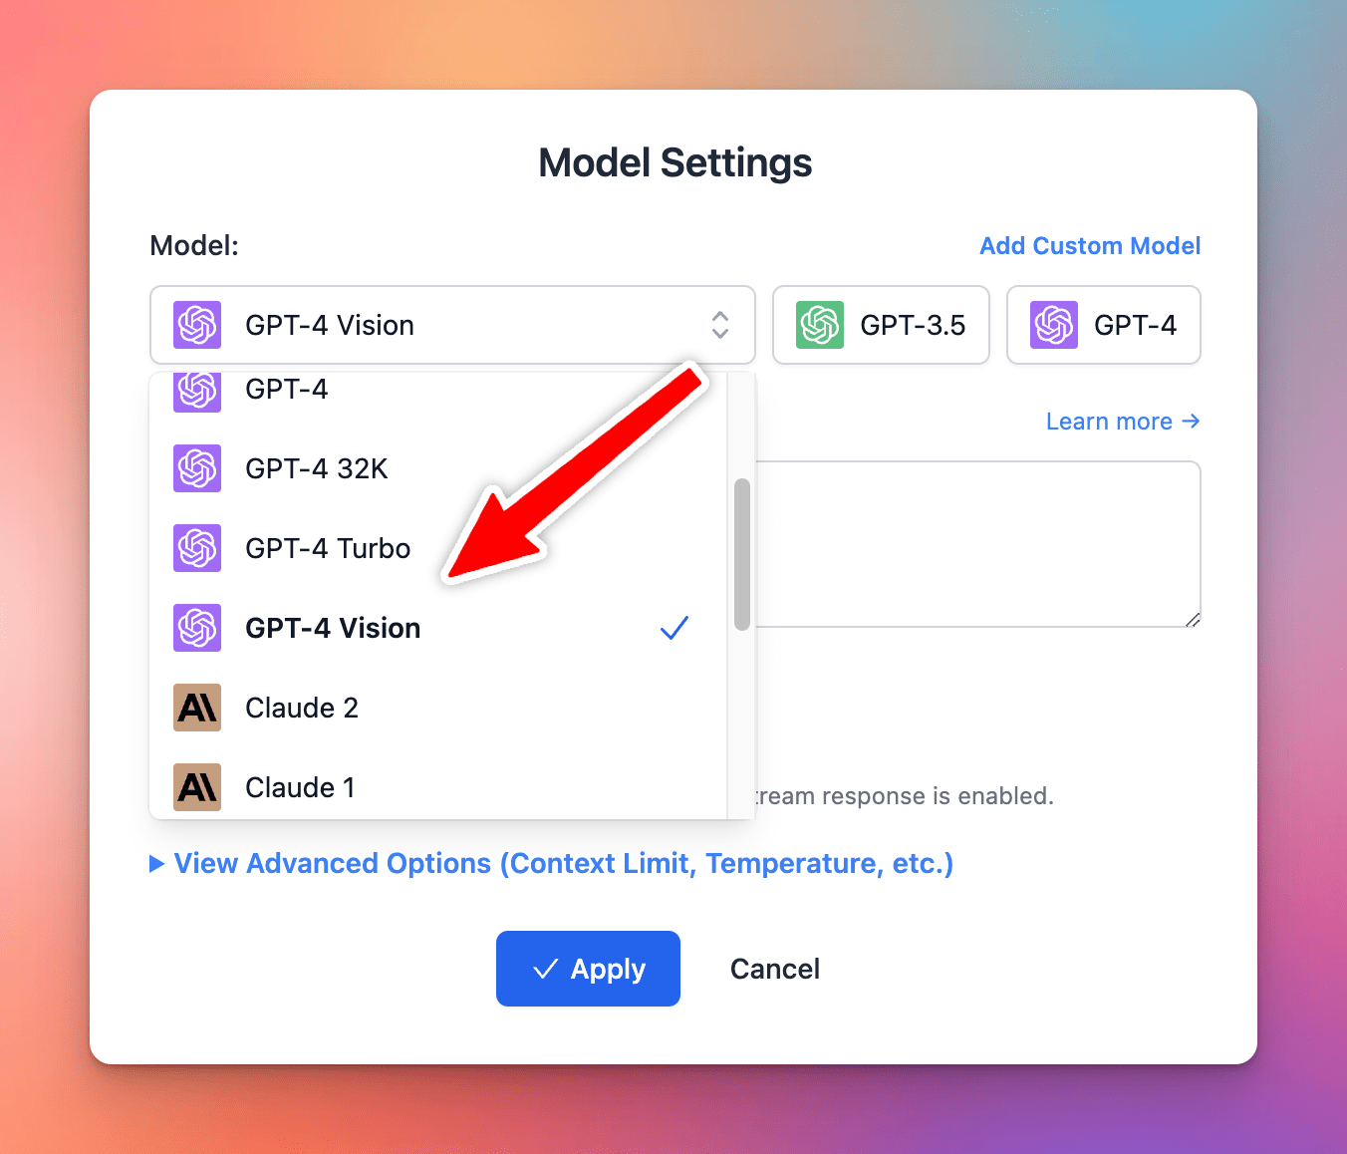Click the OpenAI icon beside GPT-4 32K
1347x1154 pixels.
197,468
